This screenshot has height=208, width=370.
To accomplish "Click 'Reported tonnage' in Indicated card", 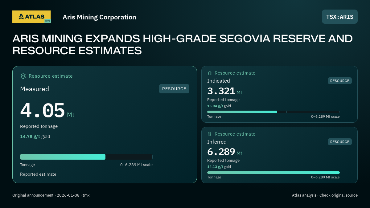I will pyautogui.click(x=223, y=100).
